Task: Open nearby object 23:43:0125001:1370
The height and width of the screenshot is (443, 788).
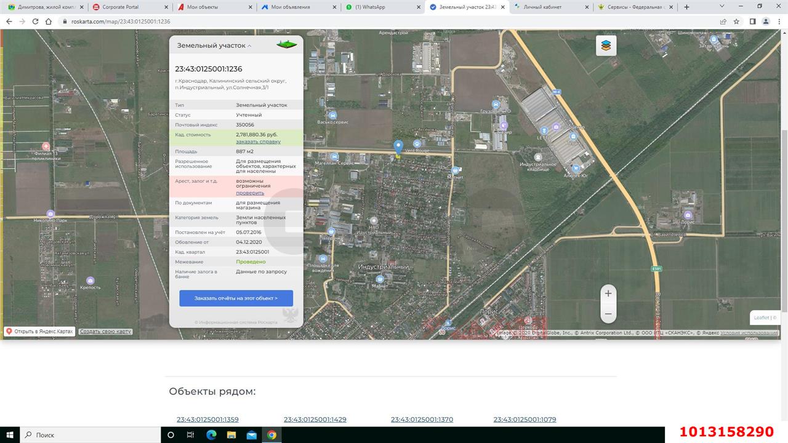Action: pyautogui.click(x=422, y=420)
